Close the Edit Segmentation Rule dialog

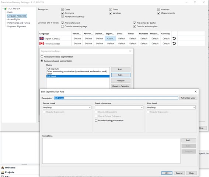pos(195,91)
